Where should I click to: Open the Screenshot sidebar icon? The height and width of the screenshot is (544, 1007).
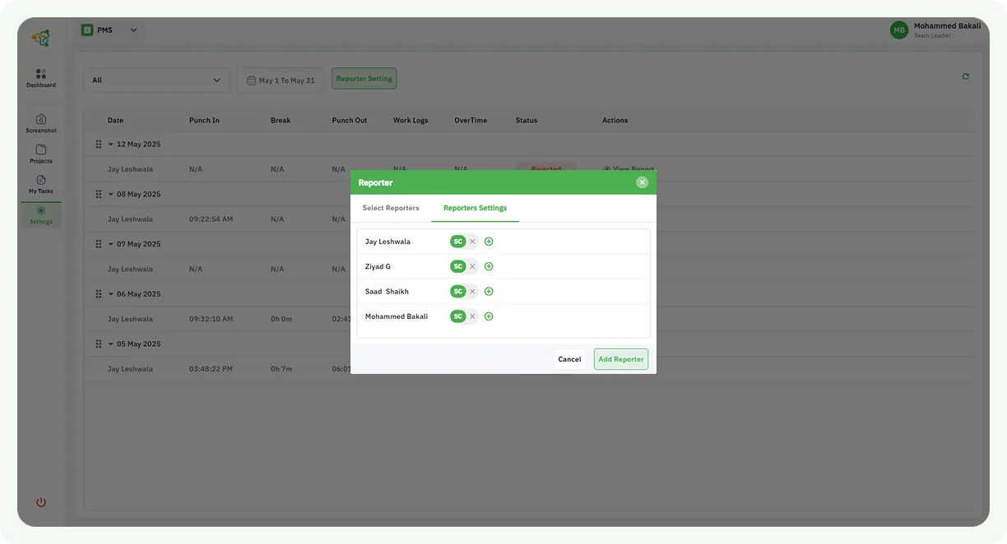pos(40,123)
